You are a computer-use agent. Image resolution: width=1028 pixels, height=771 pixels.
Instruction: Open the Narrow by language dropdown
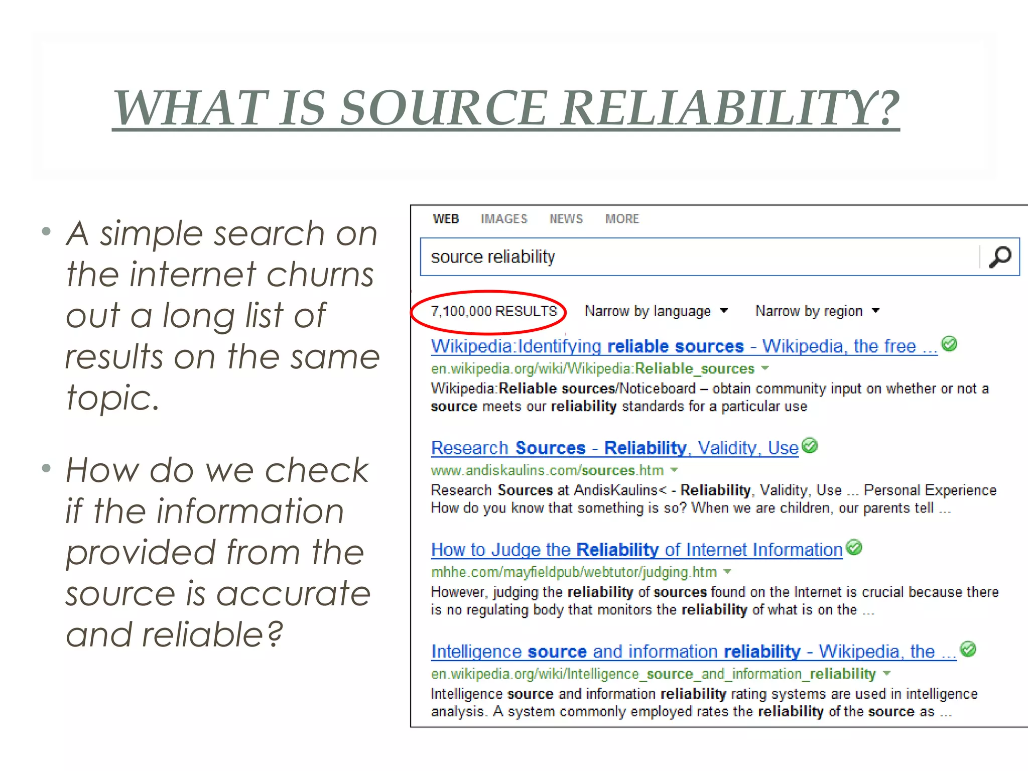coord(656,311)
